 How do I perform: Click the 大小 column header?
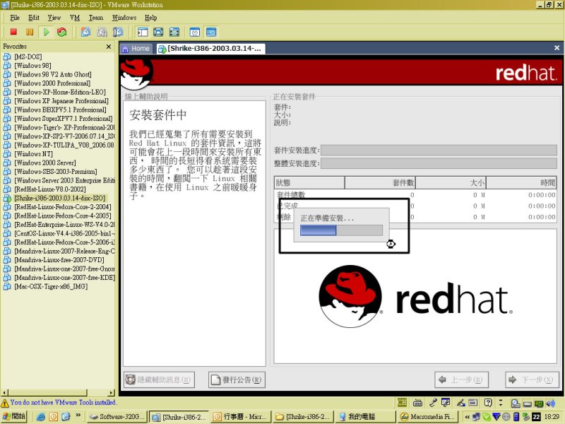point(451,183)
